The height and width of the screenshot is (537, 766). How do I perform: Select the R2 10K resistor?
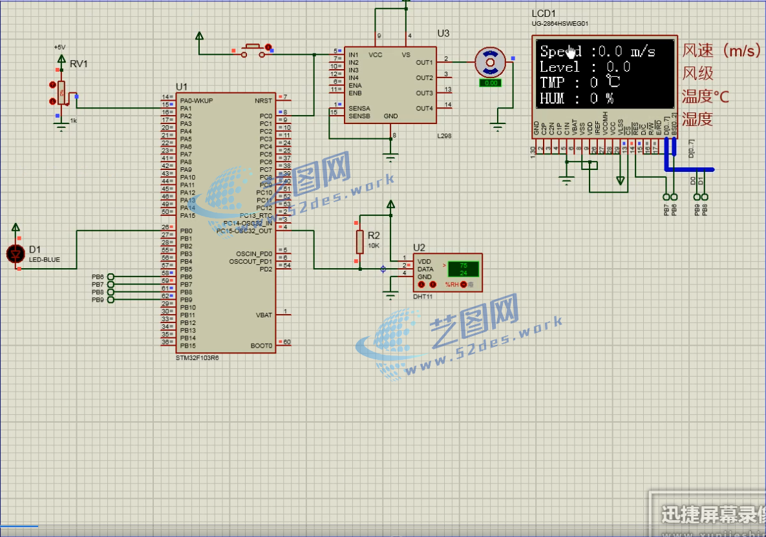(x=360, y=242)
